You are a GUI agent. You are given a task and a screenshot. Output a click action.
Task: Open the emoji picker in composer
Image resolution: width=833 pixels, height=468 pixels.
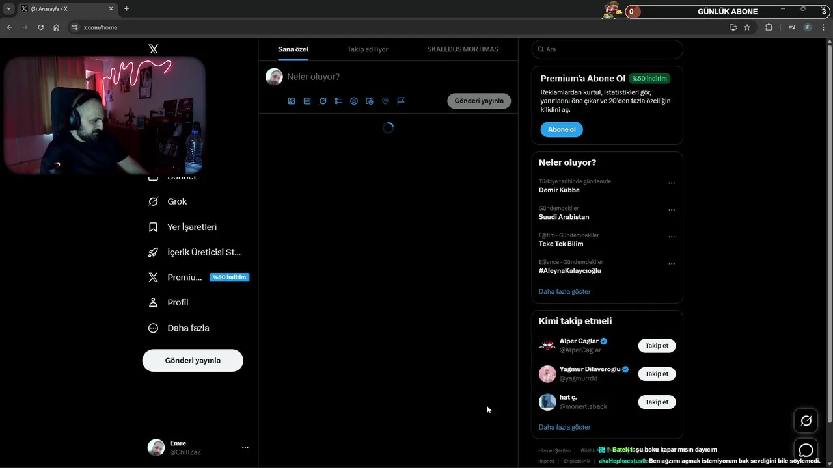click(354, 101)
